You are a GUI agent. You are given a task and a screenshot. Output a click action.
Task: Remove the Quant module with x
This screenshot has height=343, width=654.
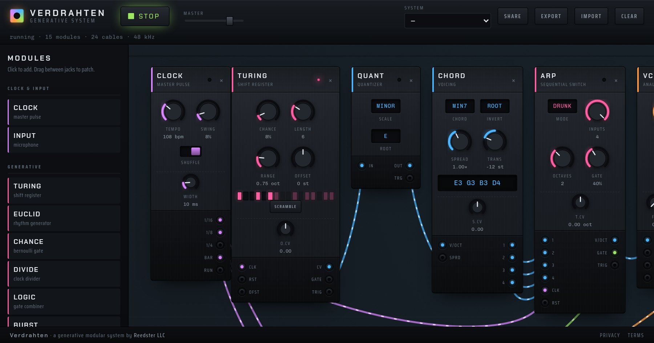click(x=411, y=80)
